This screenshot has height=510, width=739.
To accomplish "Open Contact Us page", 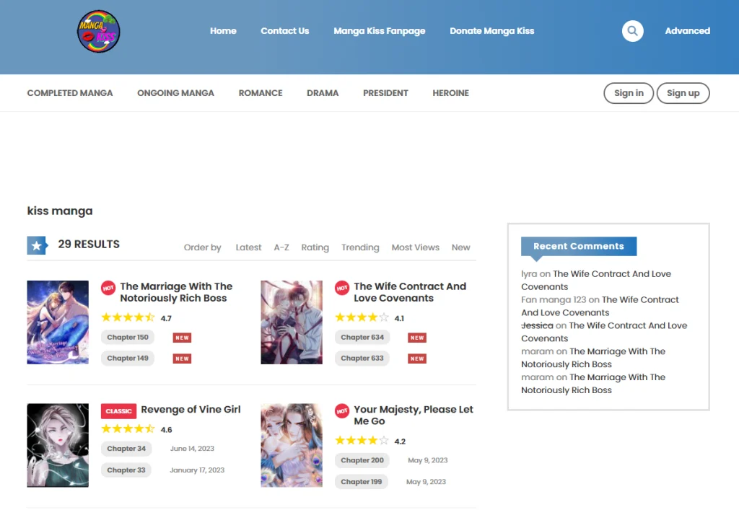I will pos(285,31).
